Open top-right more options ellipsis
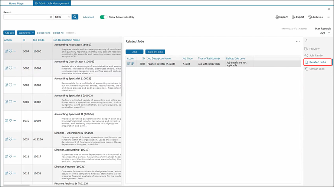The height and width of the screenshot is (187, 334). point(328,17)
